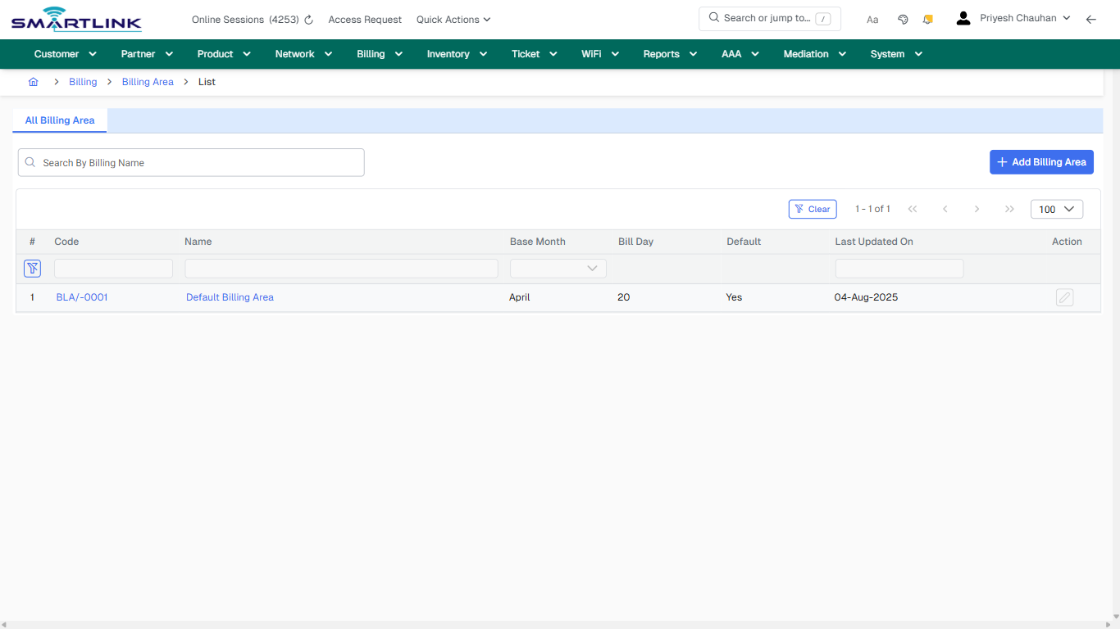Click the next page chevron
1120x629 pixels.
[977, 209]
